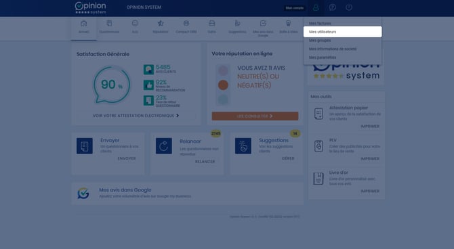Click the Mes avis dans Google heading
454x249 pixels.
pyautogui.click(x=125, y=190)
